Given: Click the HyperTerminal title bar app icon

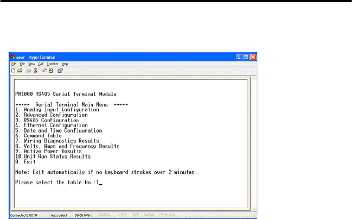Looking at the screenshot, I should pyautogui.click(x=13, y=57).
